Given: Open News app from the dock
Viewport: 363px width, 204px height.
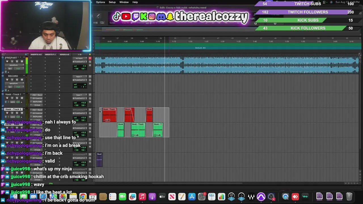Looking at the screenshot, I should (172, 196).
